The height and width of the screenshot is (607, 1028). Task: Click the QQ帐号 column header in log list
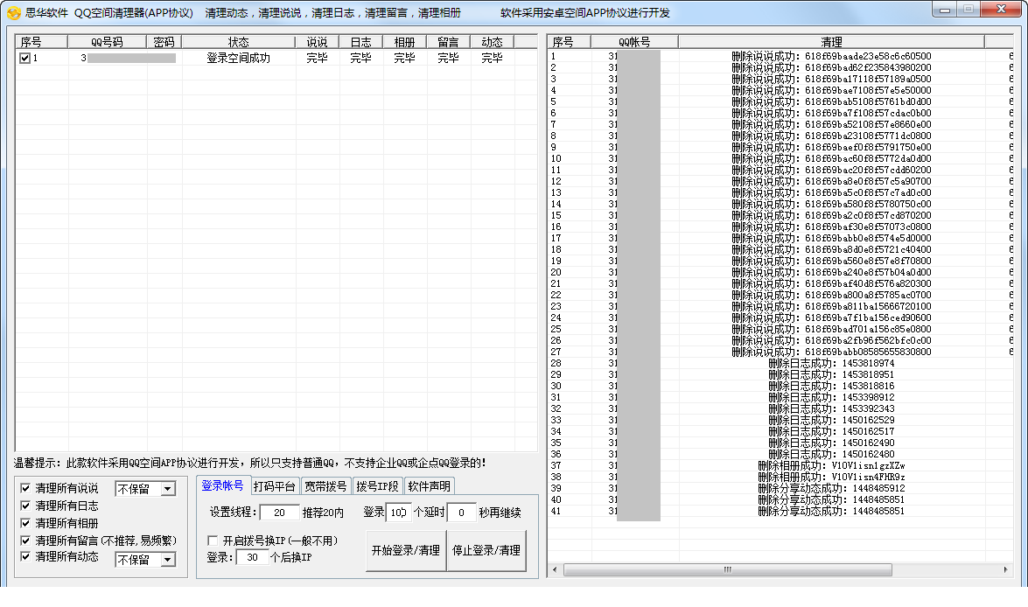click(x=634, y=42)
